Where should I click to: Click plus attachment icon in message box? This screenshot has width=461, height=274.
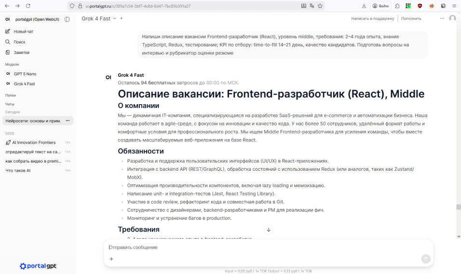111,259
